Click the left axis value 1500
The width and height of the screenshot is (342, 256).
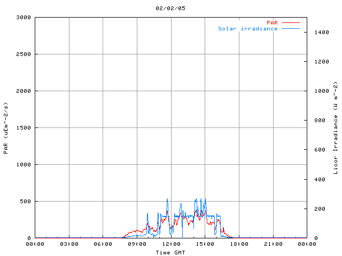tap(24, 128)
